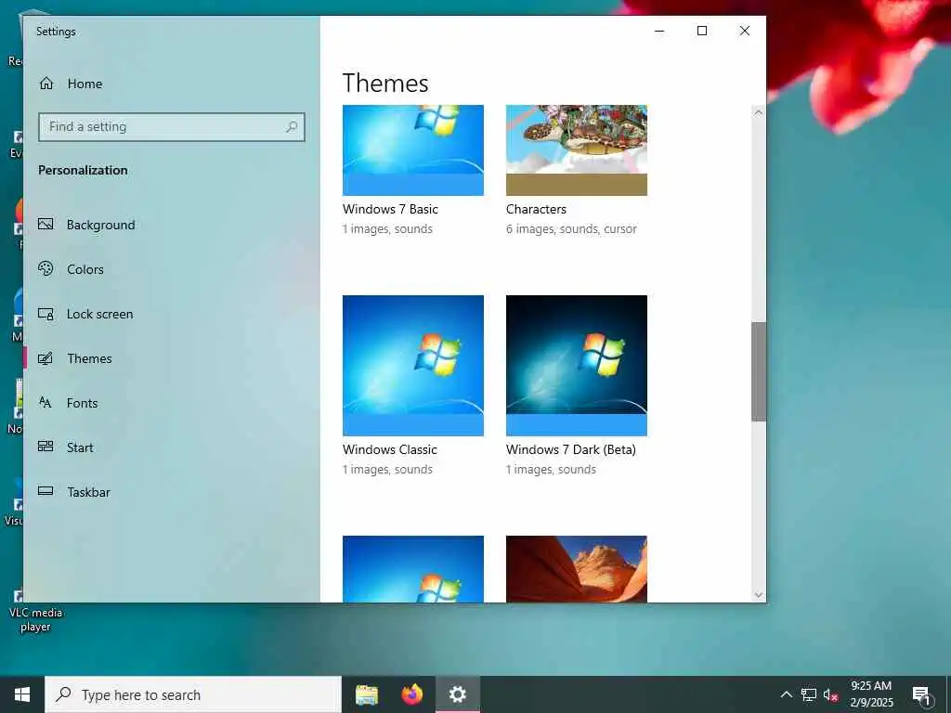Maximize the Settings window
951x713 pixels.
tap(702, 31)
